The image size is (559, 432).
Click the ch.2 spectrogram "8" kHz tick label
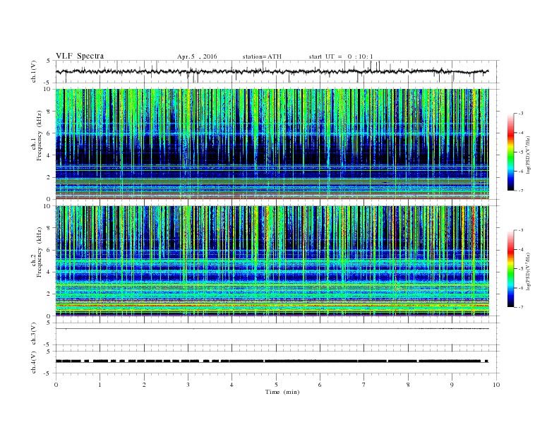49,228
